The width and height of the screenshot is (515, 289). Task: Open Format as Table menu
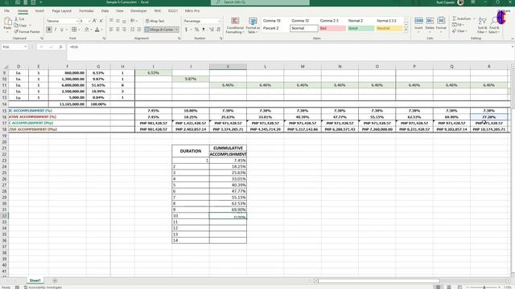coord(253,25)
